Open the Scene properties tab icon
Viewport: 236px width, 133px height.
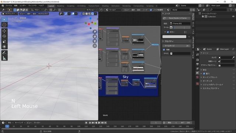[198, 73]
